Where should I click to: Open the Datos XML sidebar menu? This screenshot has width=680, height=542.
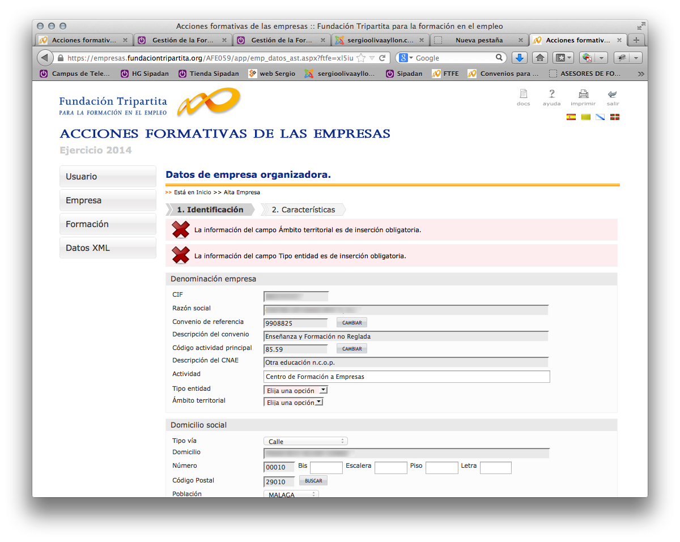click(108, 247)
